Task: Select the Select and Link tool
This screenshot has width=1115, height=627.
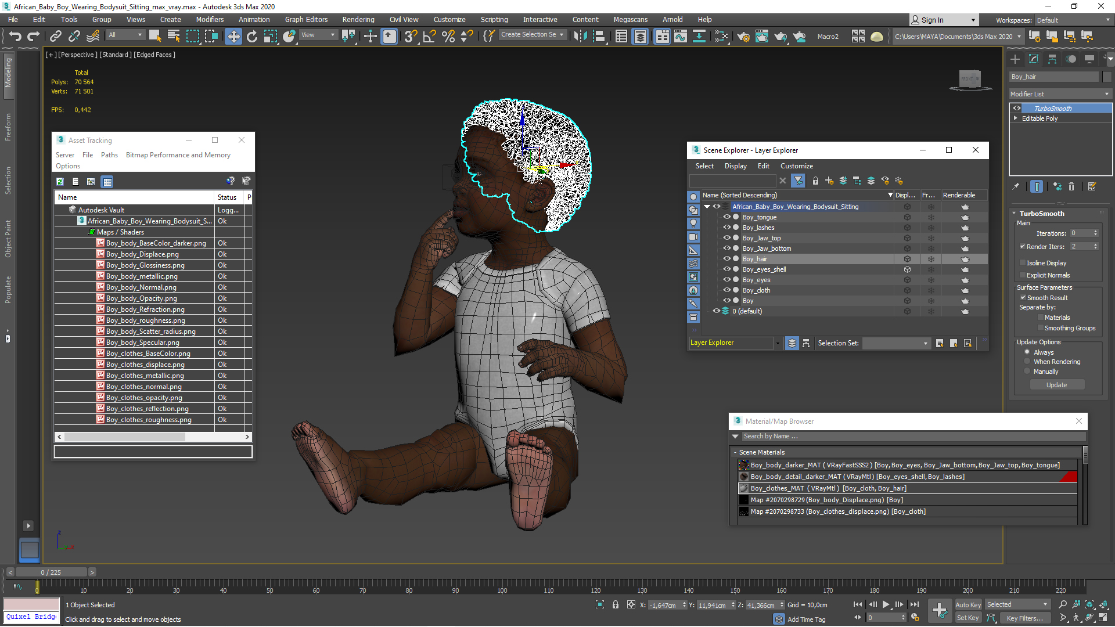Action: point(56,37)
